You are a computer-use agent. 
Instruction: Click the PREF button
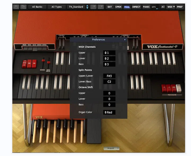(180, 7)
